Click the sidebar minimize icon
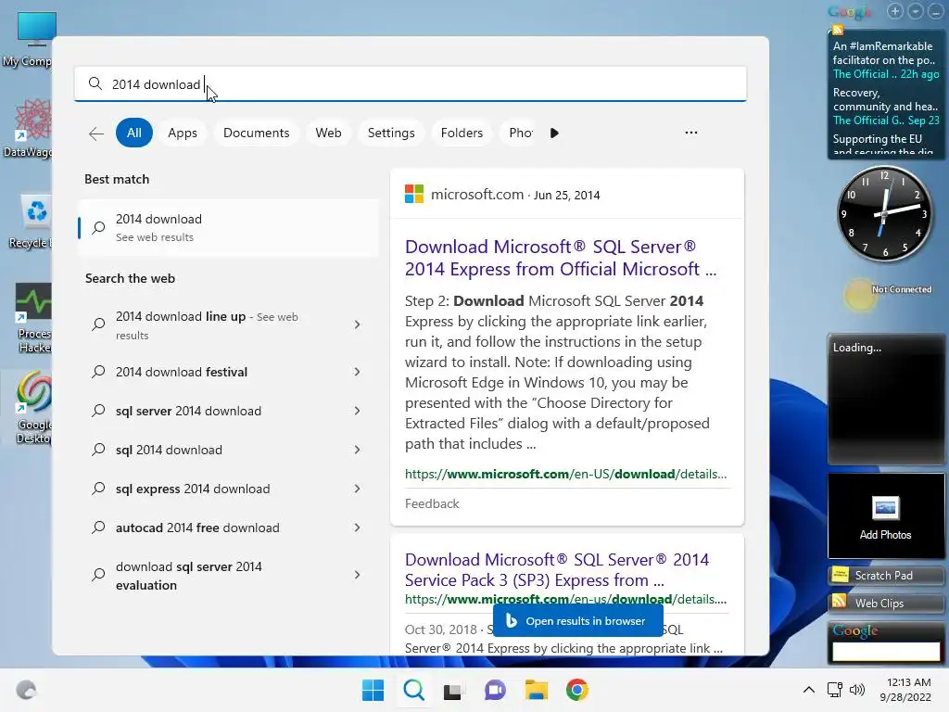The height and width of the screenshot is (712, 949). point(936,11)
